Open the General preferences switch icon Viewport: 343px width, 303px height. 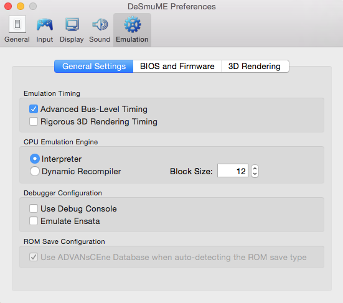pos(17,24)
